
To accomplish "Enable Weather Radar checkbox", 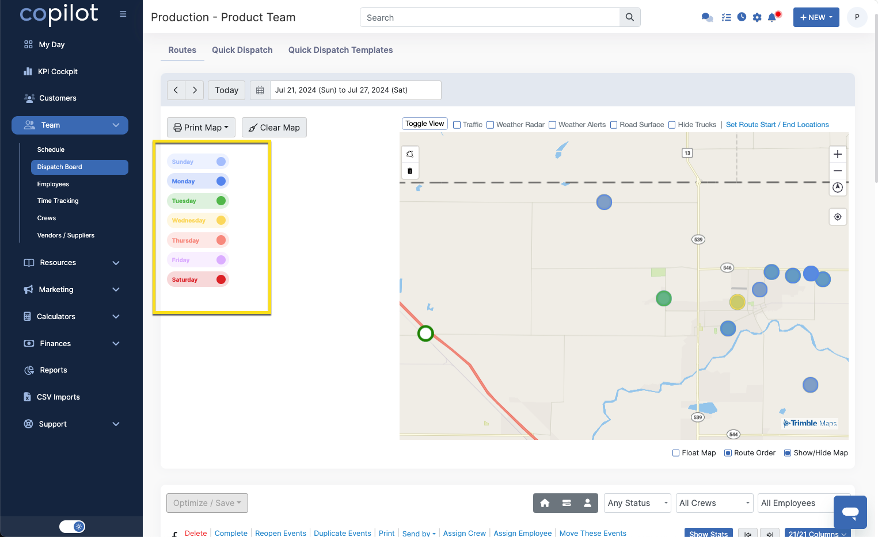I will coord(491,125).
